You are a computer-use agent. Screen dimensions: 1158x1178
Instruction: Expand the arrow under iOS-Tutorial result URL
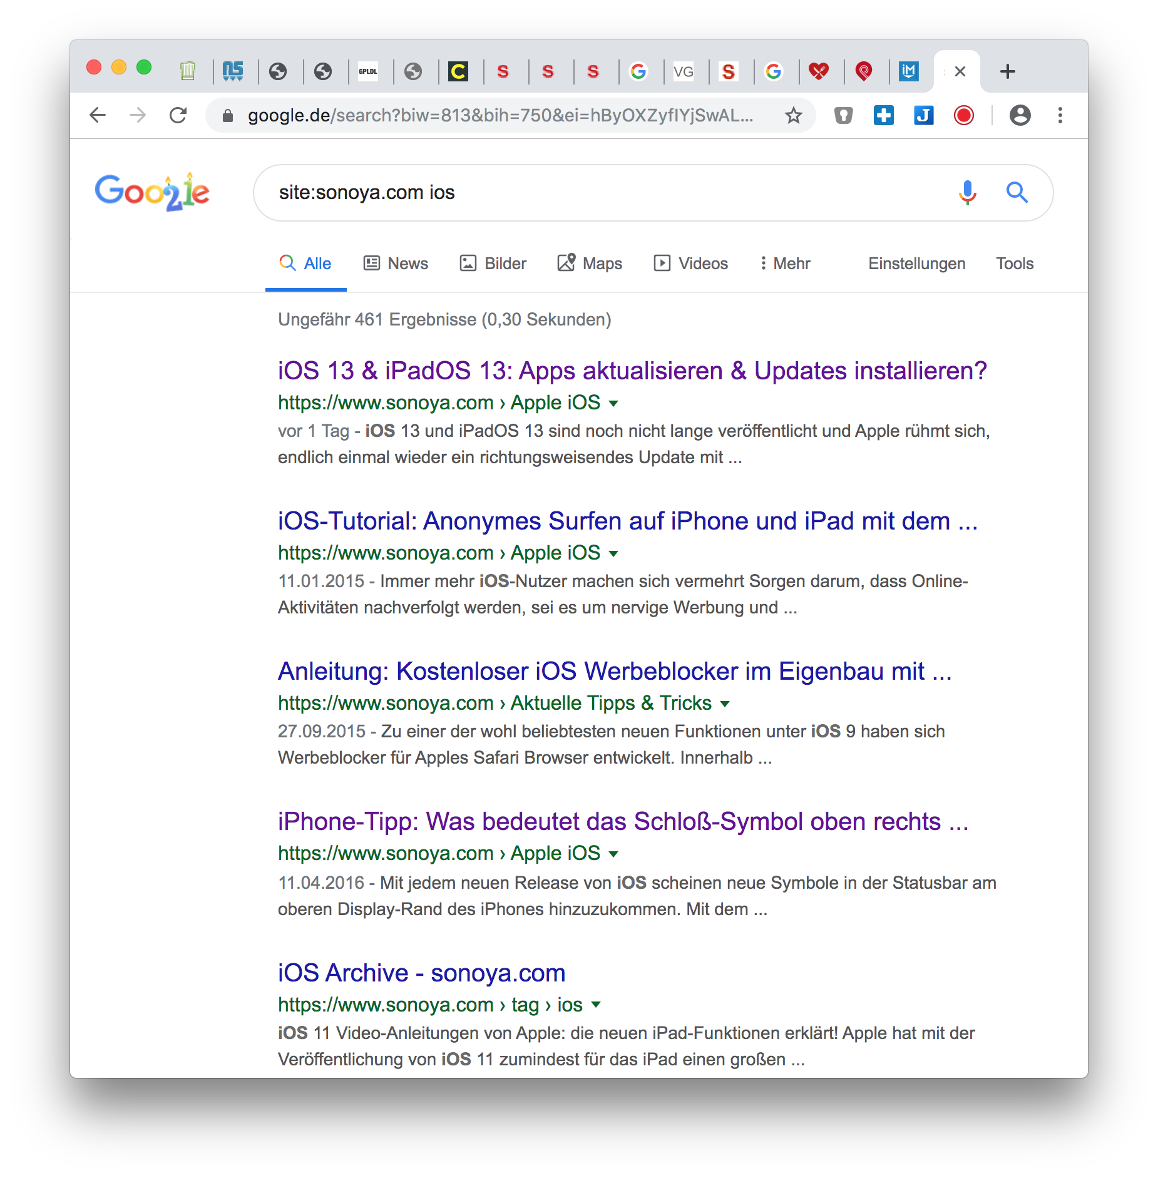[x=613, y=554]
